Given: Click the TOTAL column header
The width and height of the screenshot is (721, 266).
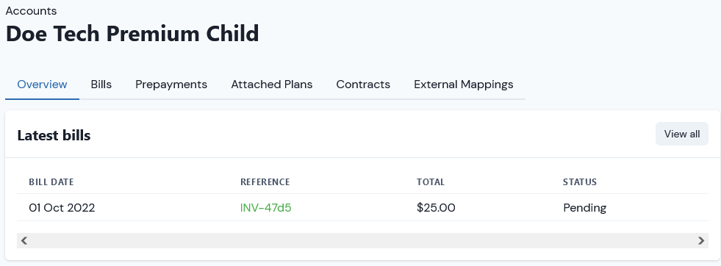Looking at the screenshot, I should [431, 182].
